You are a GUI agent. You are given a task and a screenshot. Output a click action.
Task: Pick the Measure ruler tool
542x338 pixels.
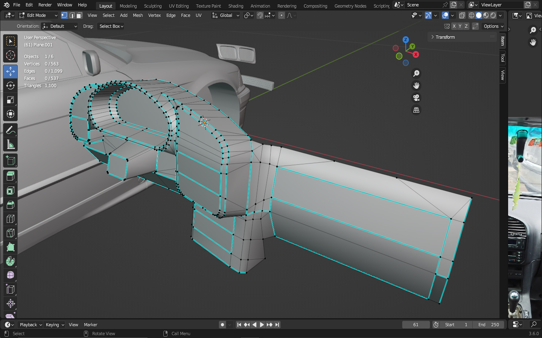pyautogui.click(x=10, y=145)
